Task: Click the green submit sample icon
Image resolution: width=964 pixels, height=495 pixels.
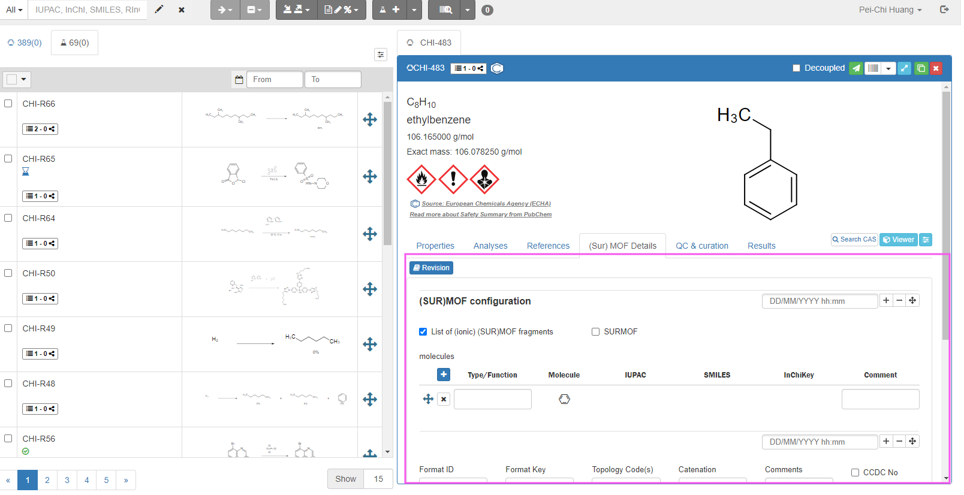Action: [856, 68]
